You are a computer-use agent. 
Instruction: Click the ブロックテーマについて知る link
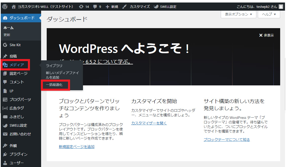click(227, 139)
